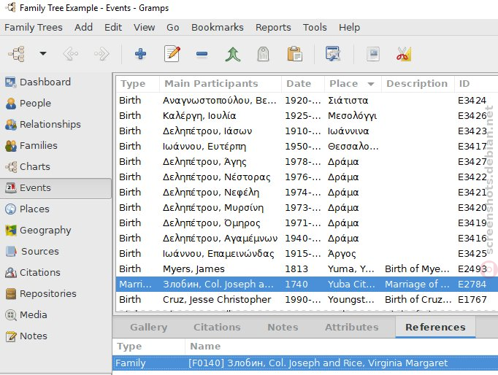Sort by the Main Participants column header

[x=221, y=84]
